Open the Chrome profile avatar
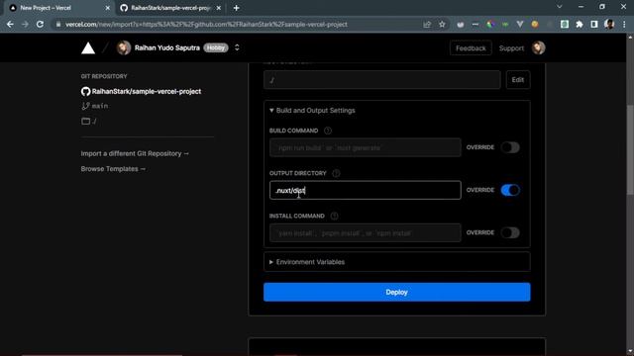The width and height of the screenshot is (634, 356). click(x=609, y=24)
